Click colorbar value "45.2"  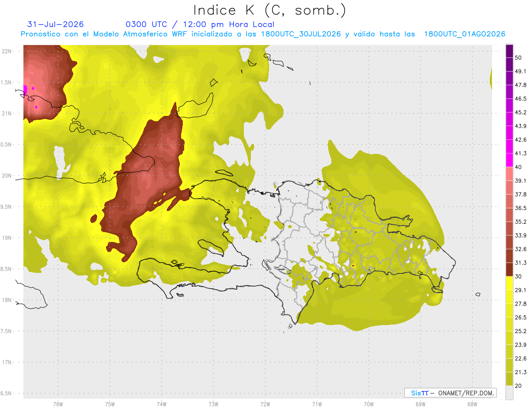tap(521, 113)
